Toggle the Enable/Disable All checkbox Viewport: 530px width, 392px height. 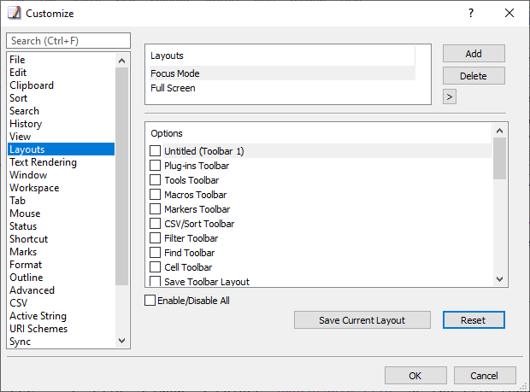[150, 300]
